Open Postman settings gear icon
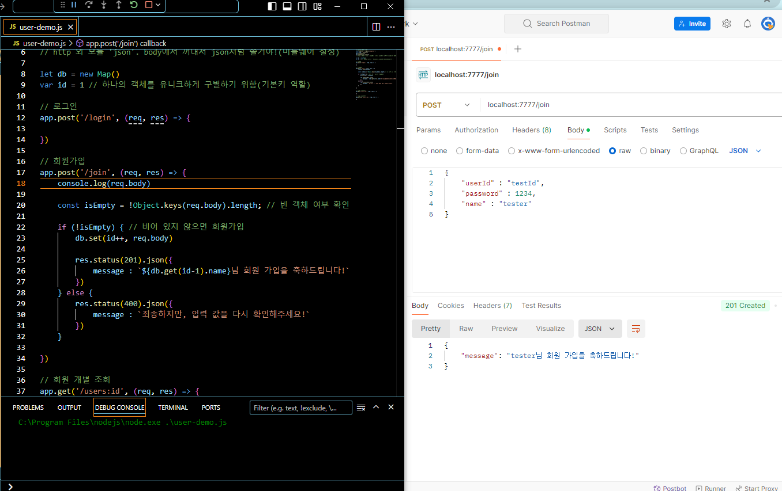The height and width of the screenshot is (491, 782). coord(727,24)
